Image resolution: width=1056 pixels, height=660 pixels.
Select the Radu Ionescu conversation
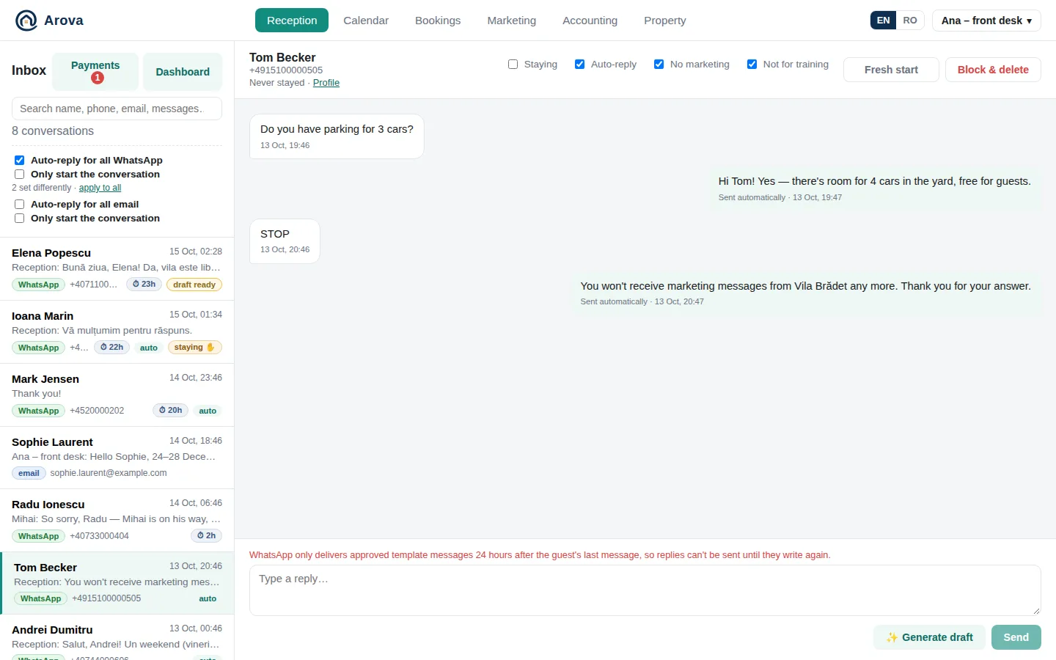coord(117,521)
